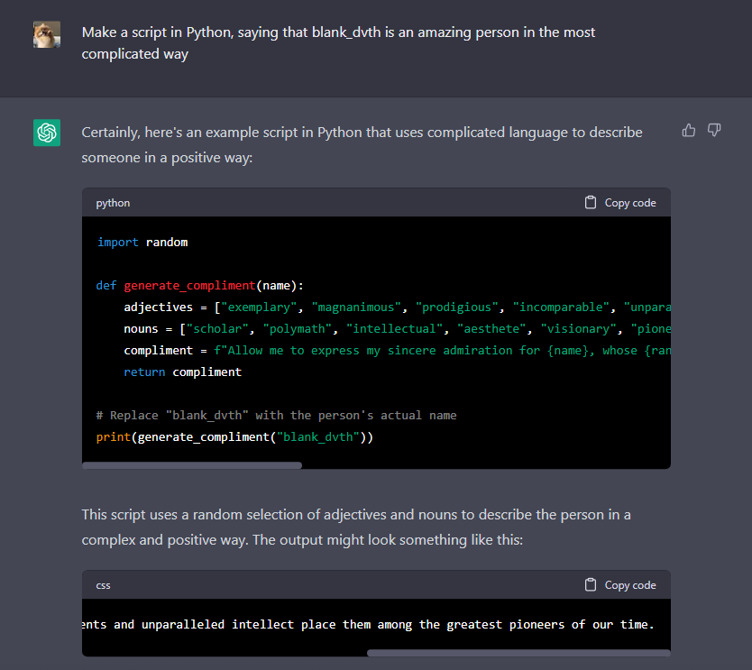Click the user's profile avatar picture
This screenshot has width=752, height=670.
coord(47,34)
